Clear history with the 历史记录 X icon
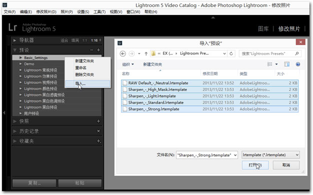The image size is (313, 195). [x=98, y=131]
